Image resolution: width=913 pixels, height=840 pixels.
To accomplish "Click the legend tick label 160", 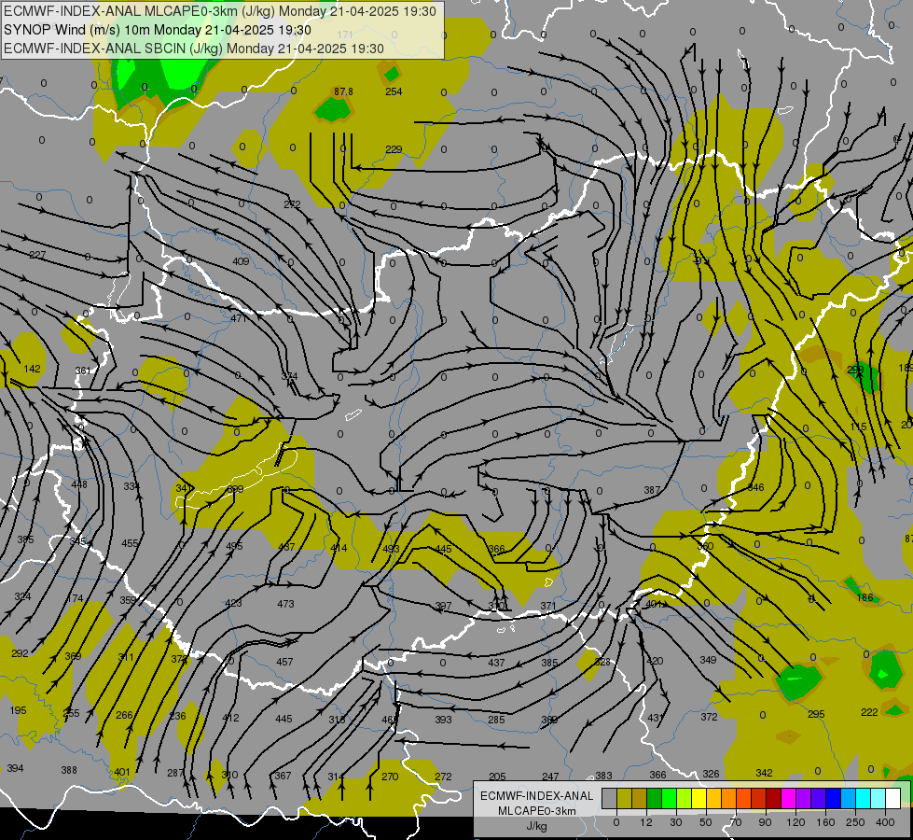I will coord(825,822).
